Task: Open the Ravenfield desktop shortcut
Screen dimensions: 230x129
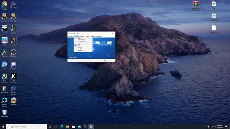Action: [14, 5]
